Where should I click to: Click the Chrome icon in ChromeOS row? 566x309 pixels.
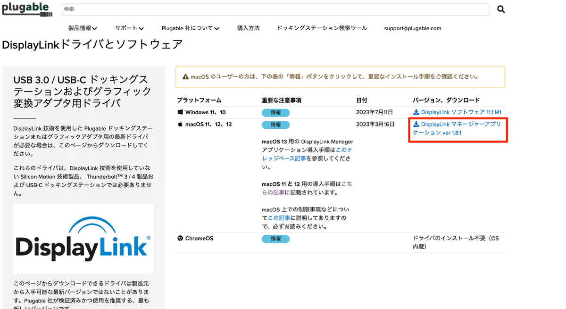(180, 239)
